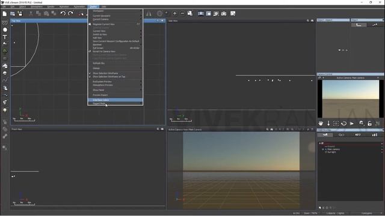
Task: Expand the Current Camera submenu
Action: pos(115,19)
